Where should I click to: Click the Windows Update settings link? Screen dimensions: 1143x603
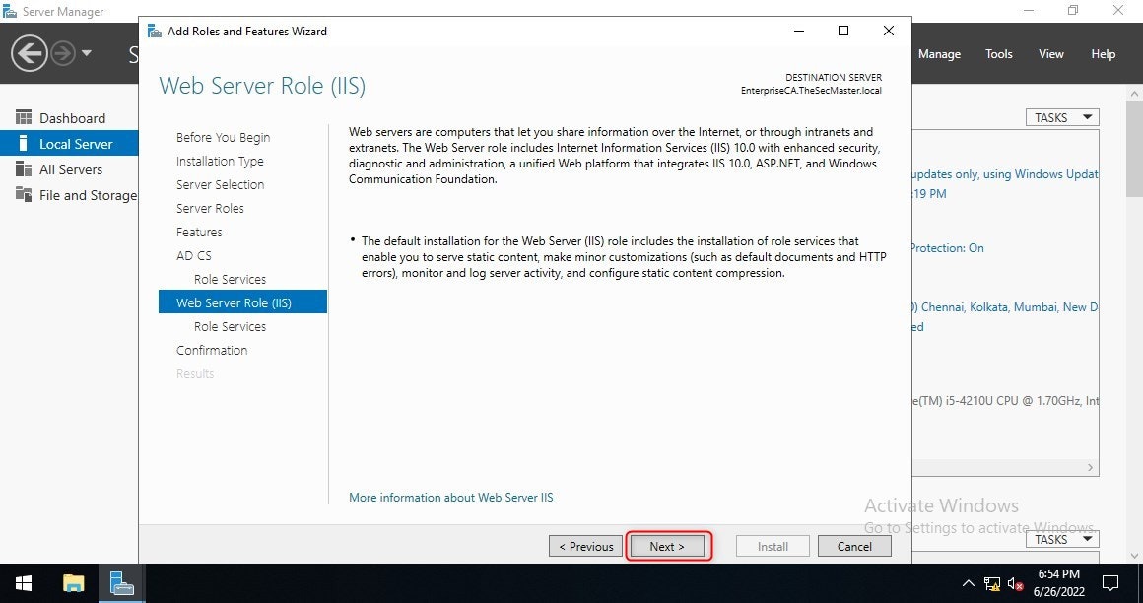click(x=1004, y=174)
